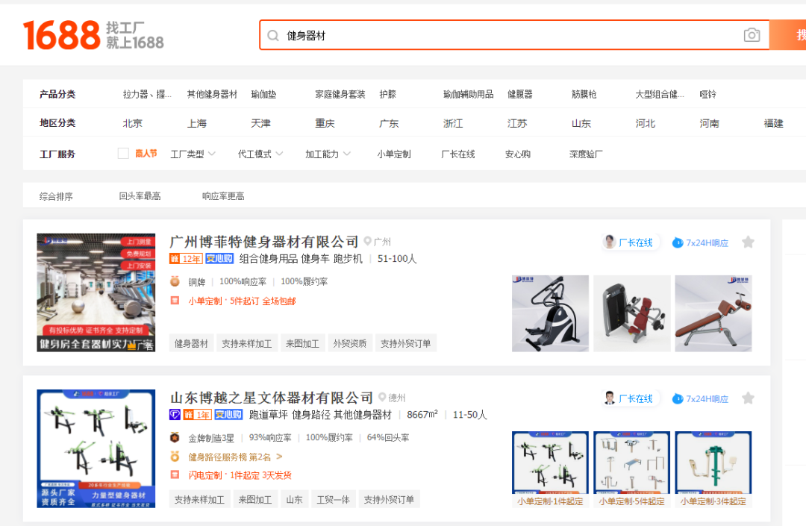Screen dimensions: 806x526
Task: Check the 高人节 checkbox
Action: pyautogui.click(x=124, y=152)
